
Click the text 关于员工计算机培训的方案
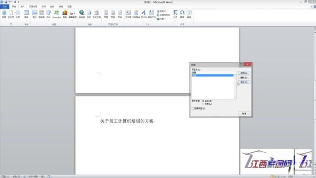[127, 121]
